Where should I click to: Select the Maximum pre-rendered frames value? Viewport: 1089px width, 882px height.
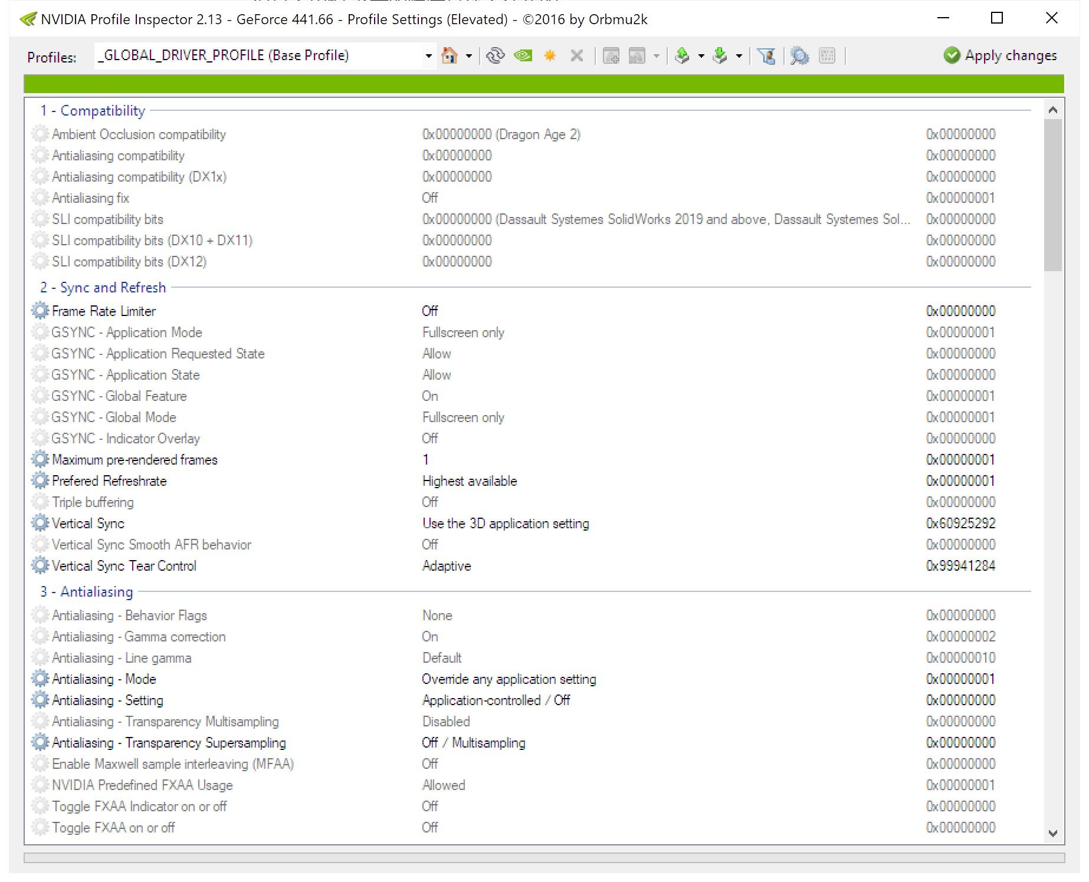pyautogui.click(x=425, y=459)
